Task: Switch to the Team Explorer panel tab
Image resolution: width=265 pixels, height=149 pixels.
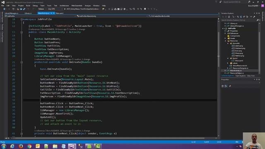Action: 240,76
